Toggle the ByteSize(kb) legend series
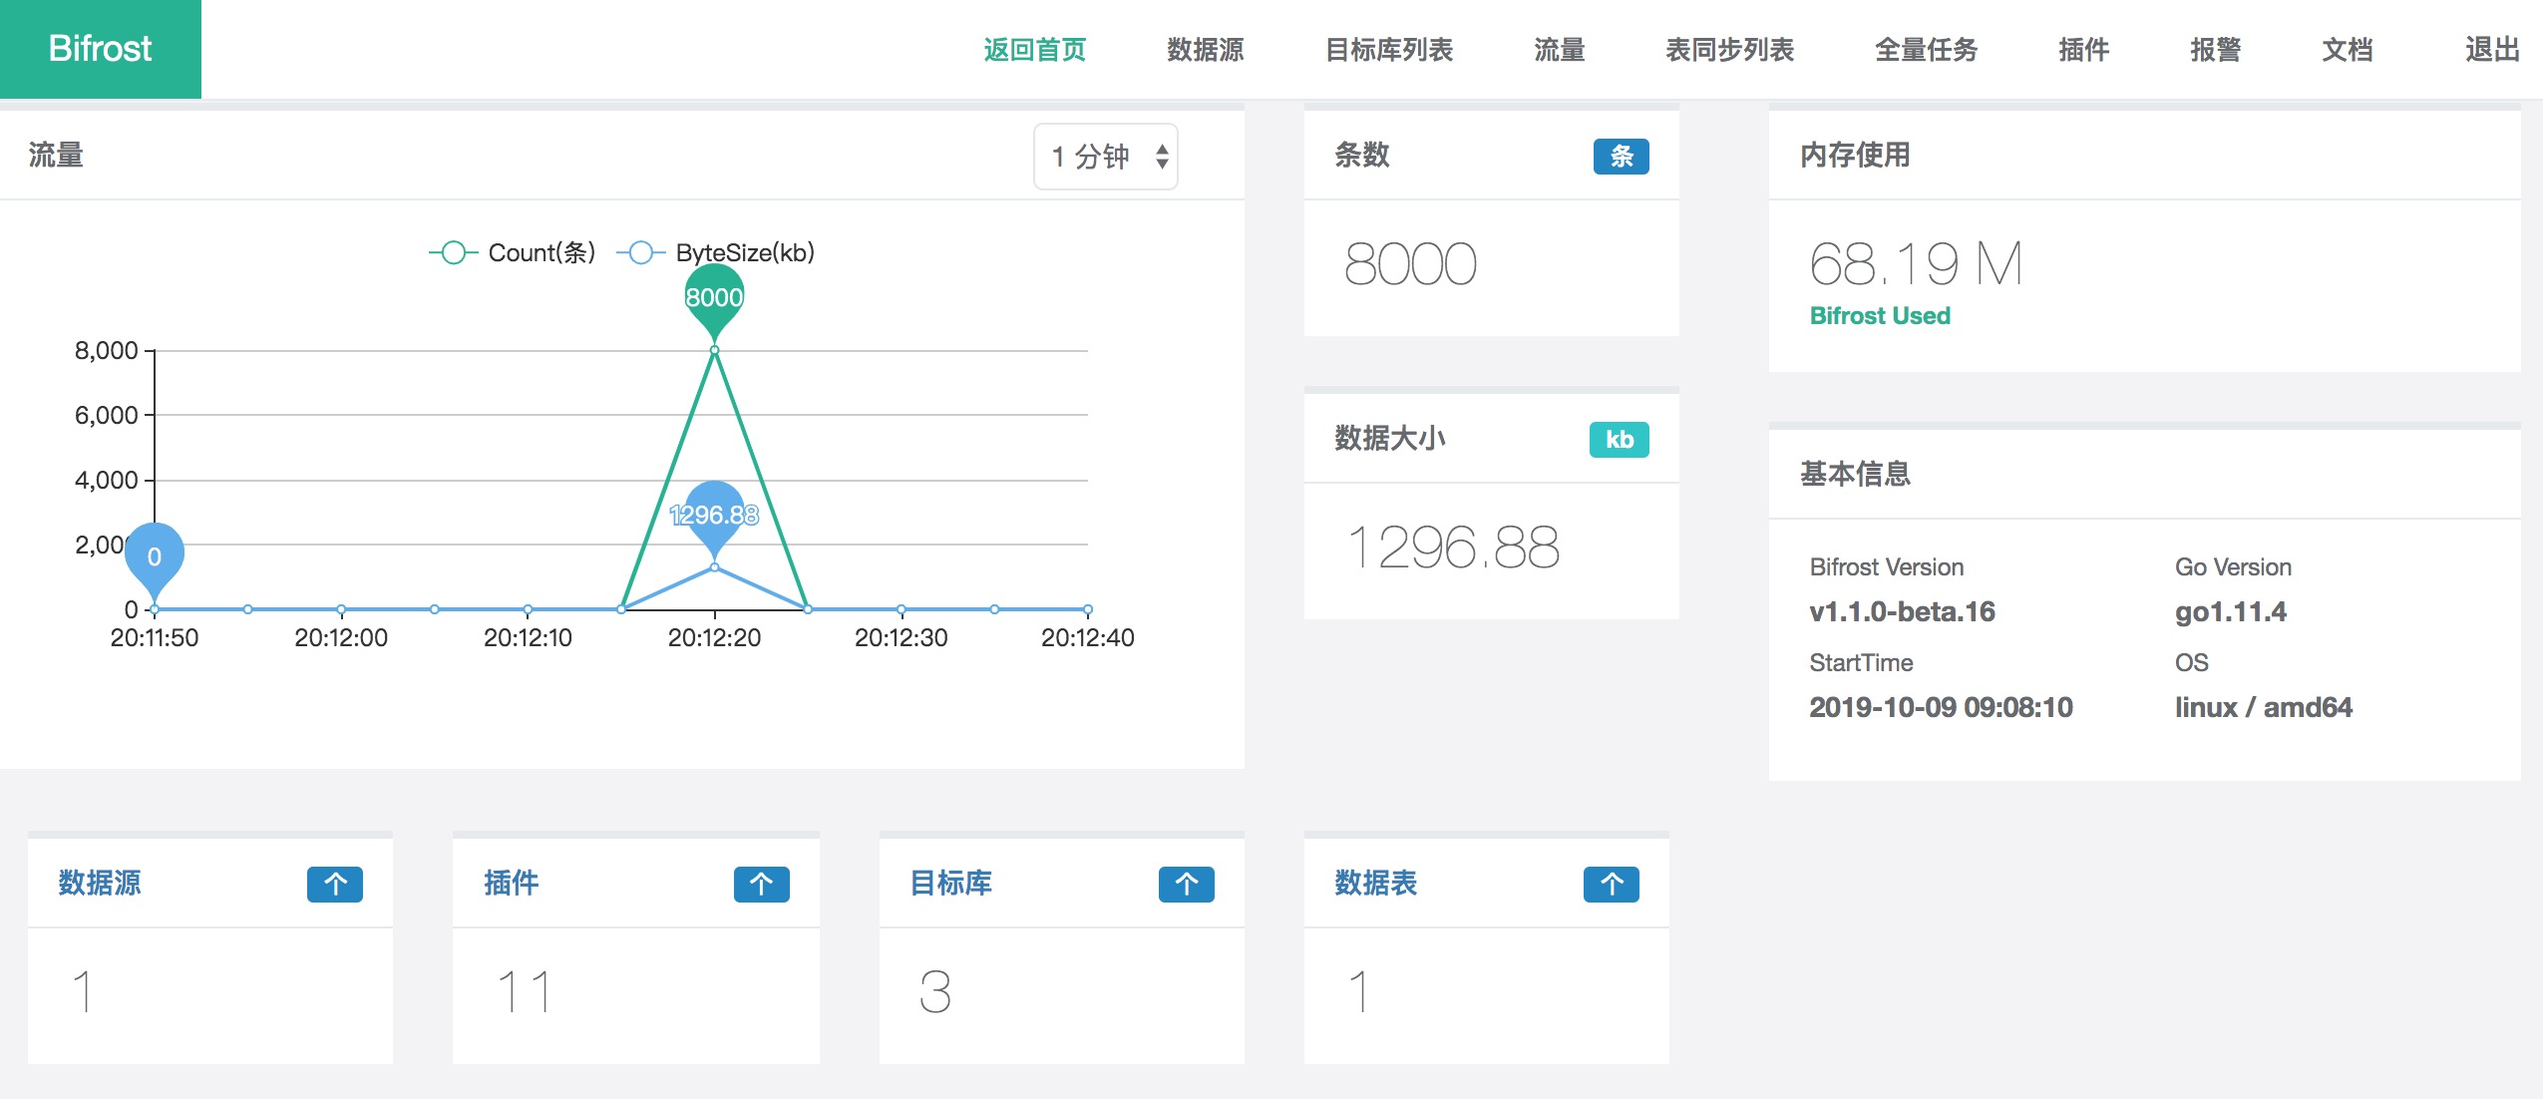 coord(716,252)
